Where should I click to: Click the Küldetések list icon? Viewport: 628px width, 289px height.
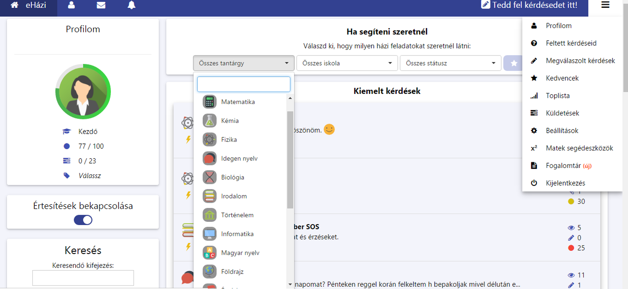coord(534,113)
